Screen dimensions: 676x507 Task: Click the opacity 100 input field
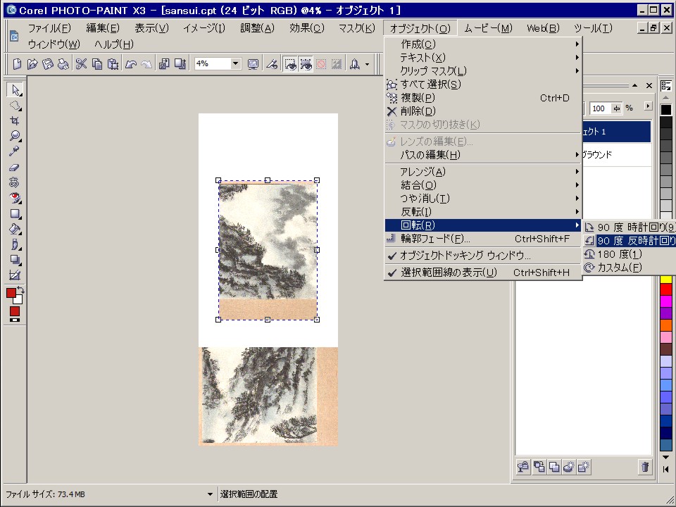(x=600, y=108)
